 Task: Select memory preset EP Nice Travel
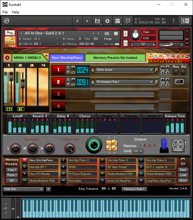pyautogui.click(x=121, y=167)
